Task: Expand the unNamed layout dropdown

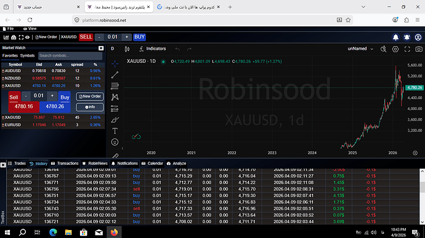Action: point(360,49)
